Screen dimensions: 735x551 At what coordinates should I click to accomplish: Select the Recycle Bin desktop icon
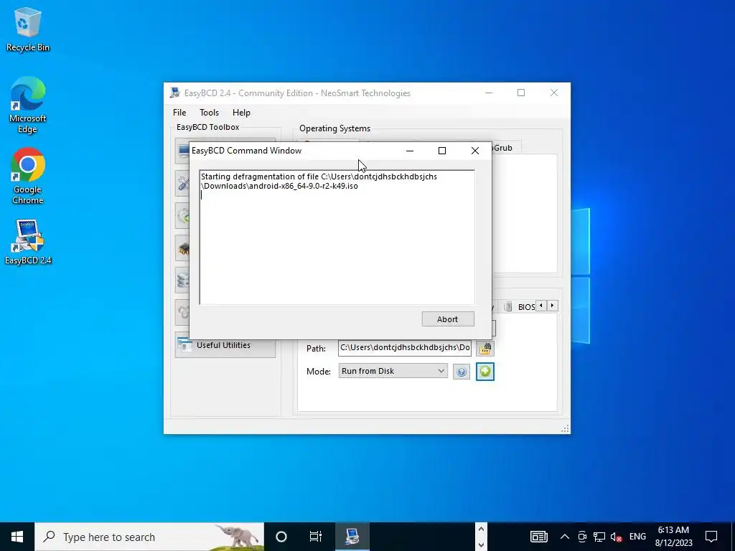[x=28, y=29]
